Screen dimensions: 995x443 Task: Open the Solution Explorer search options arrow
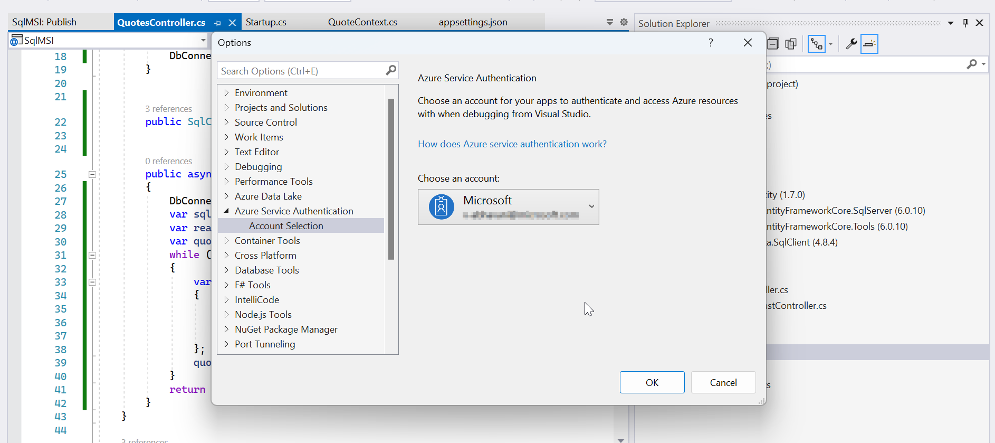pyautogui.click(x=983, y=64)
